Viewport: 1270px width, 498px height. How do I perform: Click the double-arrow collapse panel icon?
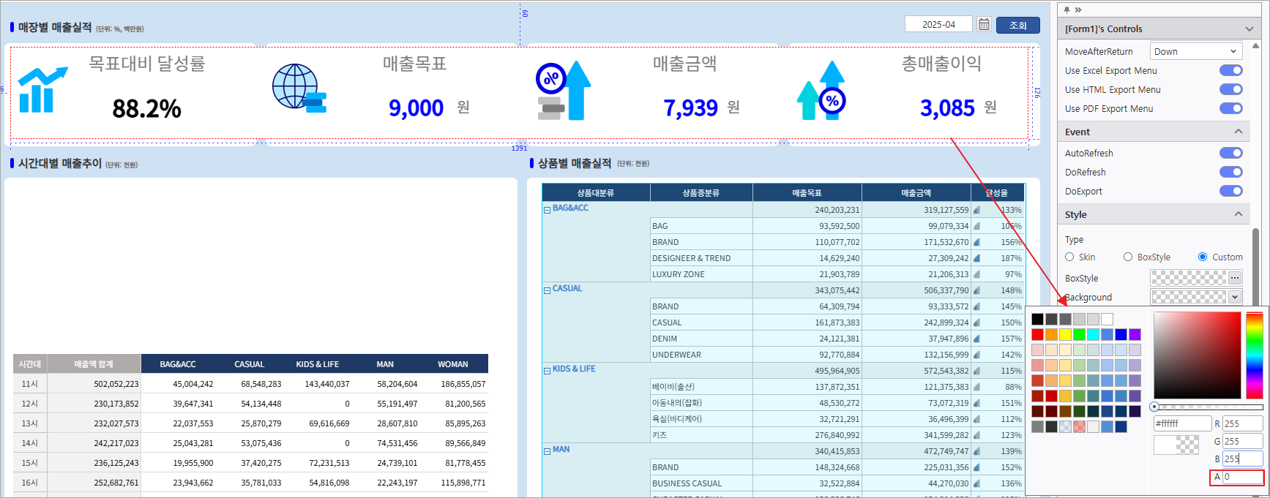pos(1078,10)
